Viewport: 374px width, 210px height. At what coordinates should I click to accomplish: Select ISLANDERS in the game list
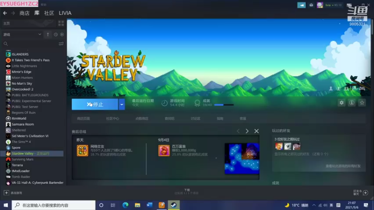pos(20,54)
